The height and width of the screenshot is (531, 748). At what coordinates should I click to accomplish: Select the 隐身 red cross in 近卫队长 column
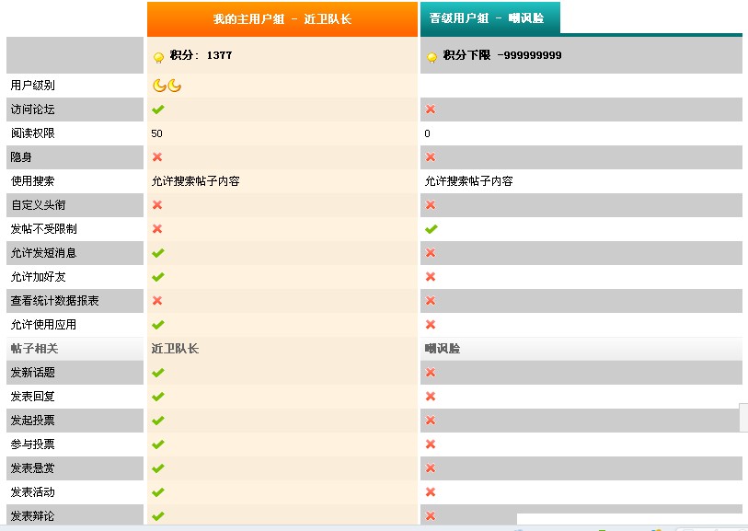tap(157, 157)
